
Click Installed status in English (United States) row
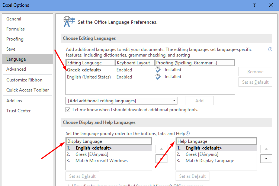coord(173,77)
